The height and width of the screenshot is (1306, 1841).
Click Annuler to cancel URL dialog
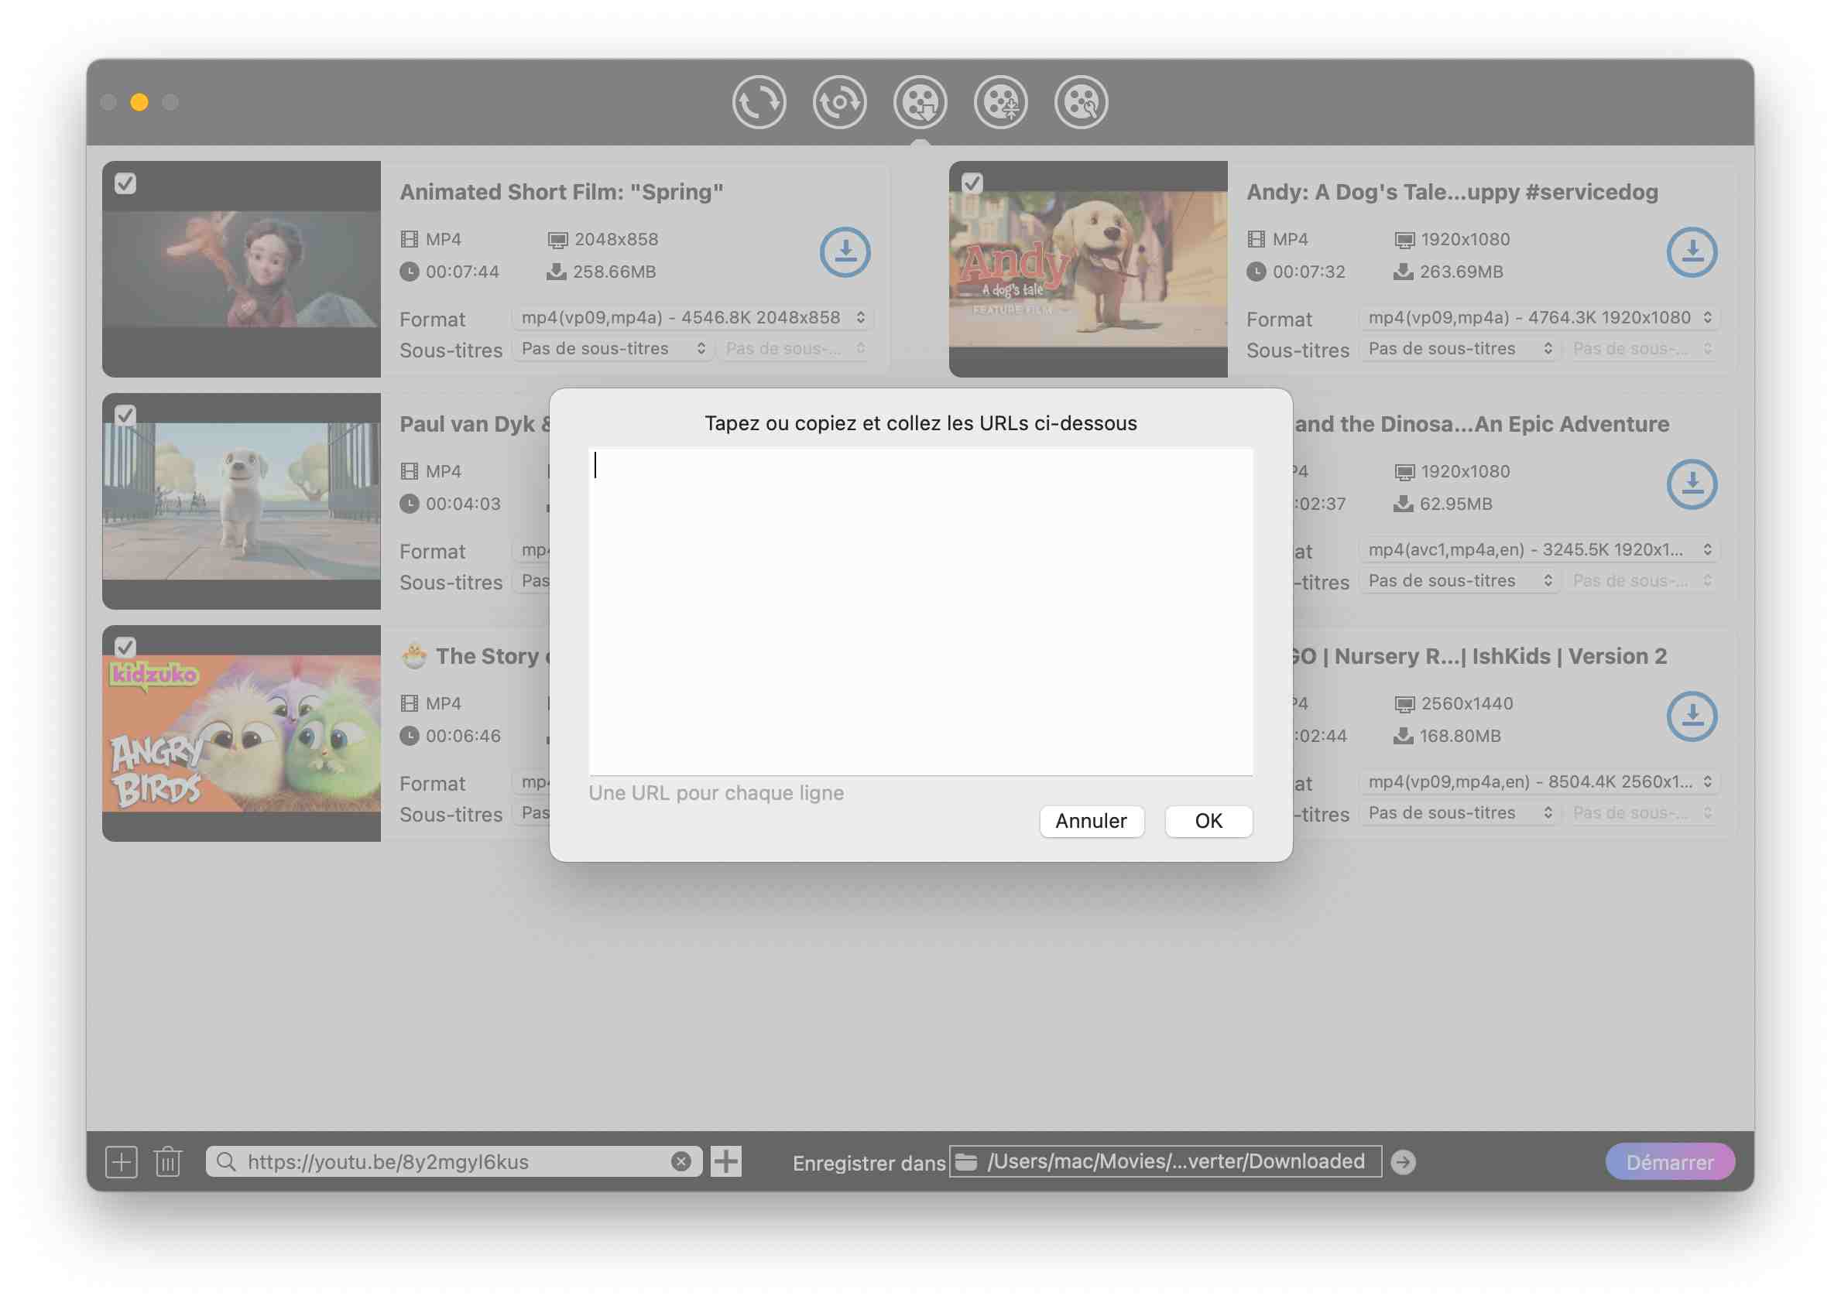[x=1091, y=821]
